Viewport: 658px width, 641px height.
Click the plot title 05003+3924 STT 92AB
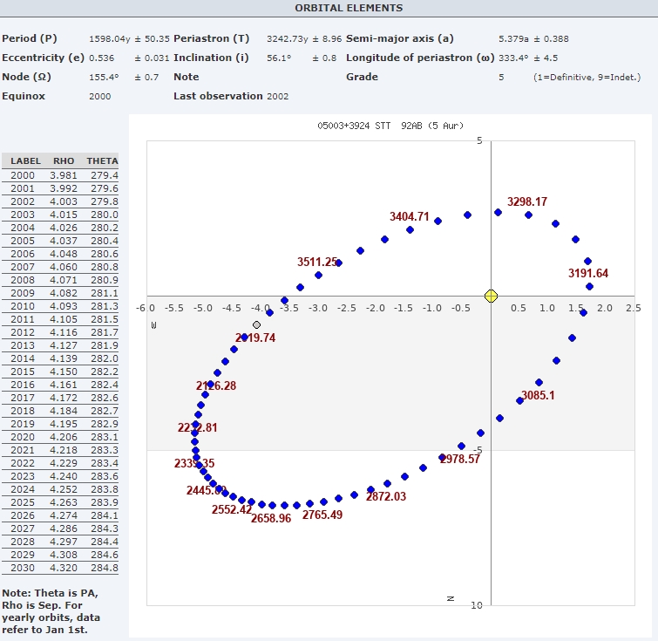(391, 126)
